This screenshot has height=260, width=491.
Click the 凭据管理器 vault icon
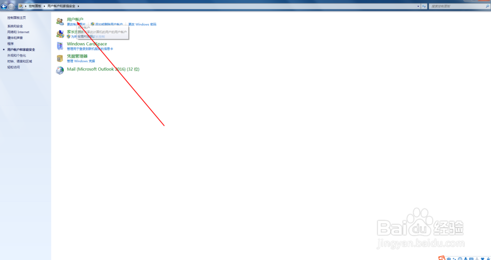point(60,58)
